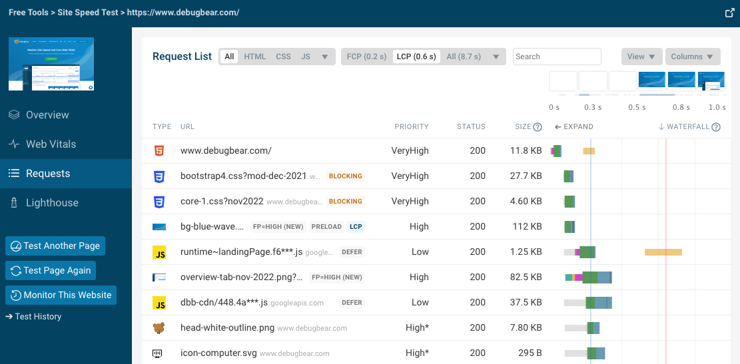Image resolution: width=740 pixels, height=364 pixels.
Task: Click the JS icon for dbb-cdn/448 row
Action: (x=159, y=303)
